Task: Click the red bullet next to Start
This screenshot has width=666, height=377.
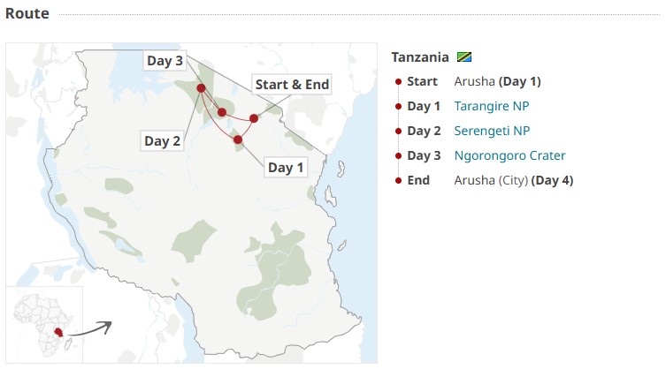Action: [x=399, y=82]
